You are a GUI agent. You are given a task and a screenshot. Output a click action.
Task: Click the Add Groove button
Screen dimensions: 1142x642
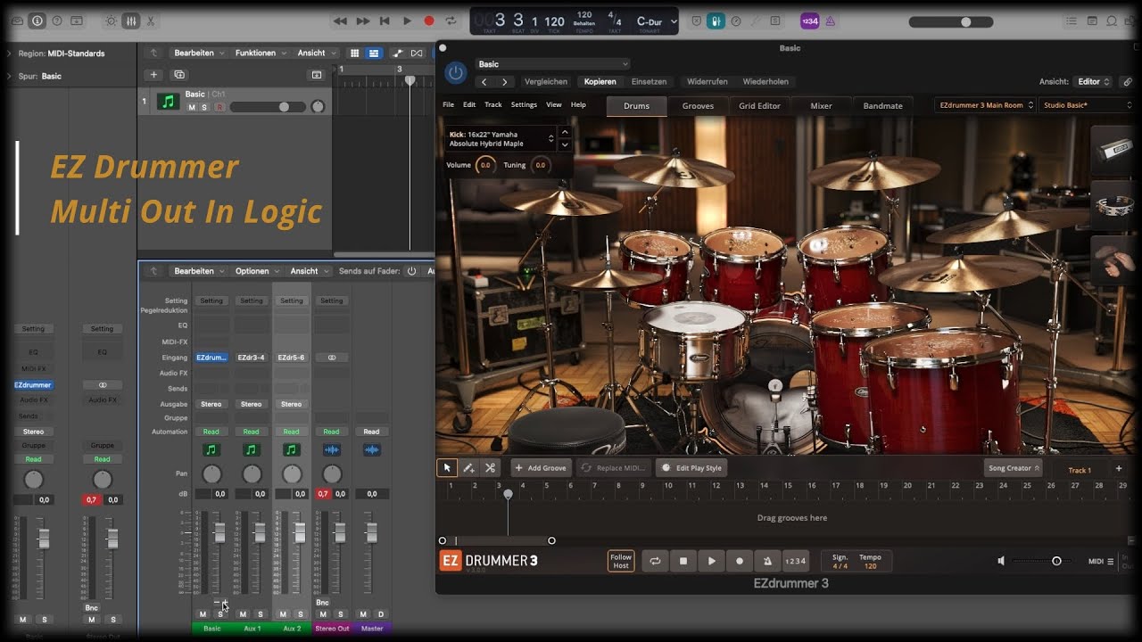tap(541, 467)
